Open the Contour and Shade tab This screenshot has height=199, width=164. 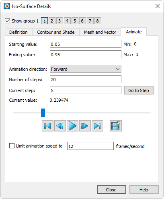point(56,32)
